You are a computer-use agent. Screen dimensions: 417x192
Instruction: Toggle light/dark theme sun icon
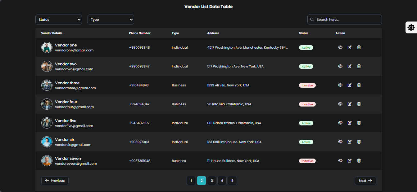[x=411, y=28]
